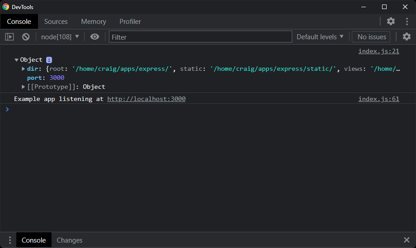Expand the [[Prototype]] entry
This screenshot has width=416, height=248.
pyautogui.click(x=24, y=87)
